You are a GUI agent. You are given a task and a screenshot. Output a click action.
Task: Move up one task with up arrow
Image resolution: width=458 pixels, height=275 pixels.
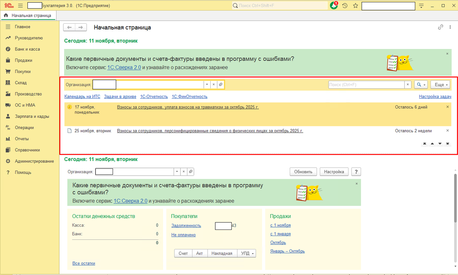coord(432,144)
